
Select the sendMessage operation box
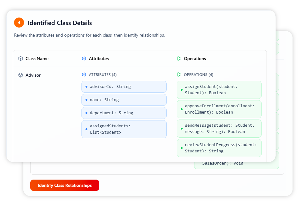coord(219,129)
